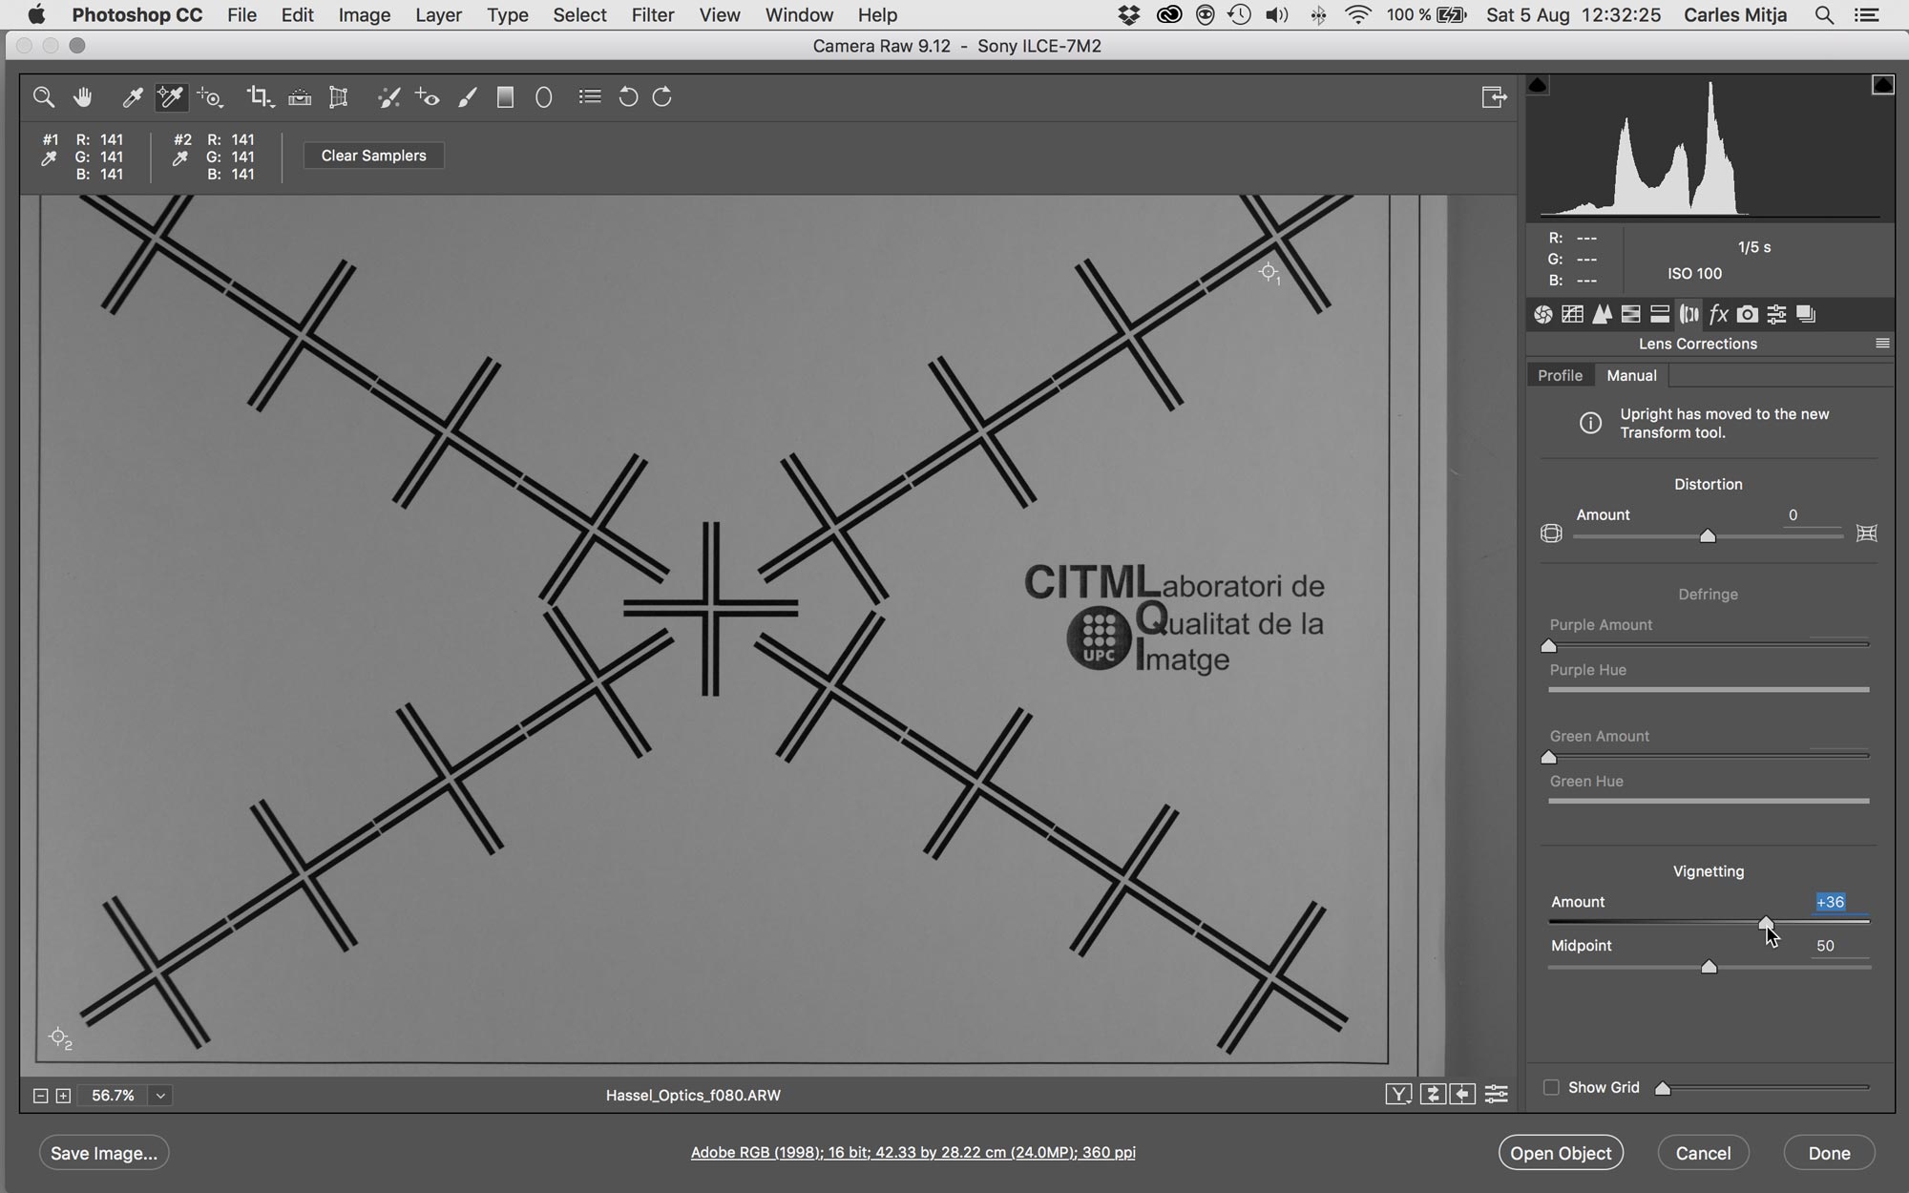Open the Effects fx panel
Viewport: 1909px width, 1193px height.
pos(1718,314)
